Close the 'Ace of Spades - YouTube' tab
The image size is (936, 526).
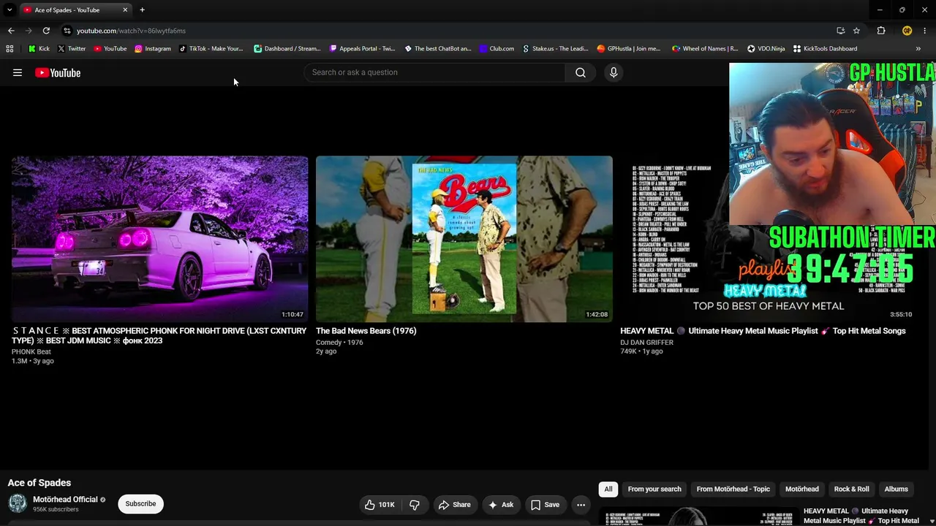(125, 10)
